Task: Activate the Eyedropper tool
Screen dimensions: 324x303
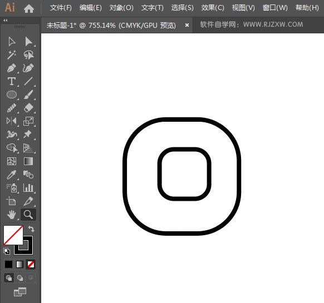Action: (x=12, y=175)
